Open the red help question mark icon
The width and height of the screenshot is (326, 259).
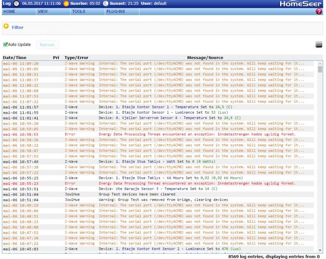319,11
